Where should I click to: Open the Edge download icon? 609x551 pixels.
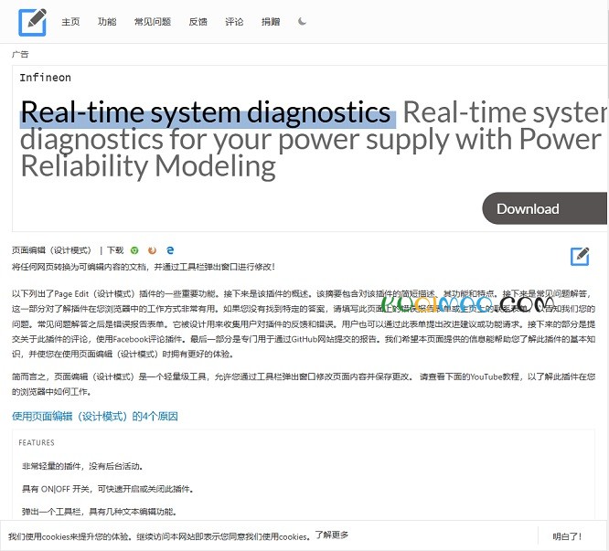click(170, 249)
